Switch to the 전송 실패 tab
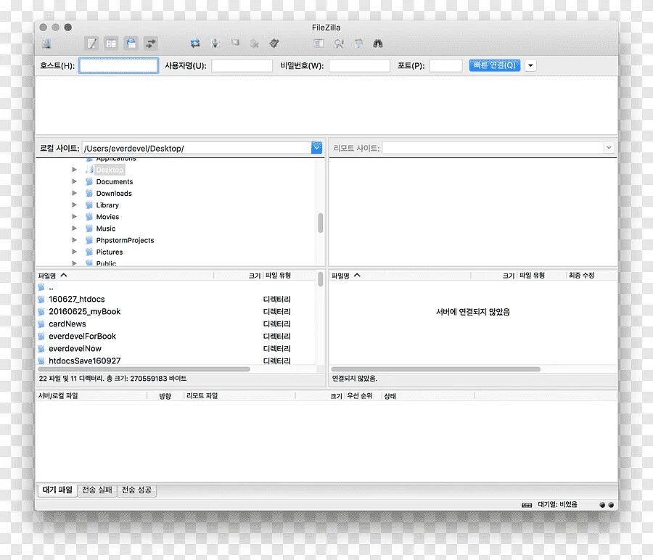This screenshot has height=560, width=653. 97,490
